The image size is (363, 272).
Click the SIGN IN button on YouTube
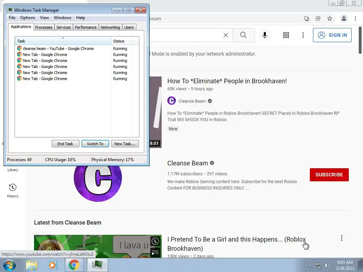coord(332,35)
